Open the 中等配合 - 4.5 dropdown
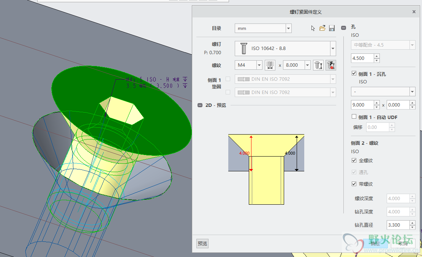The image size is (422, 257). [x=412, y=45]
